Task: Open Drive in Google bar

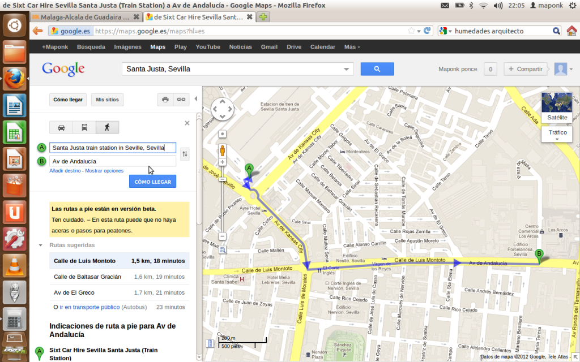Action: click(x=294, y=47)
